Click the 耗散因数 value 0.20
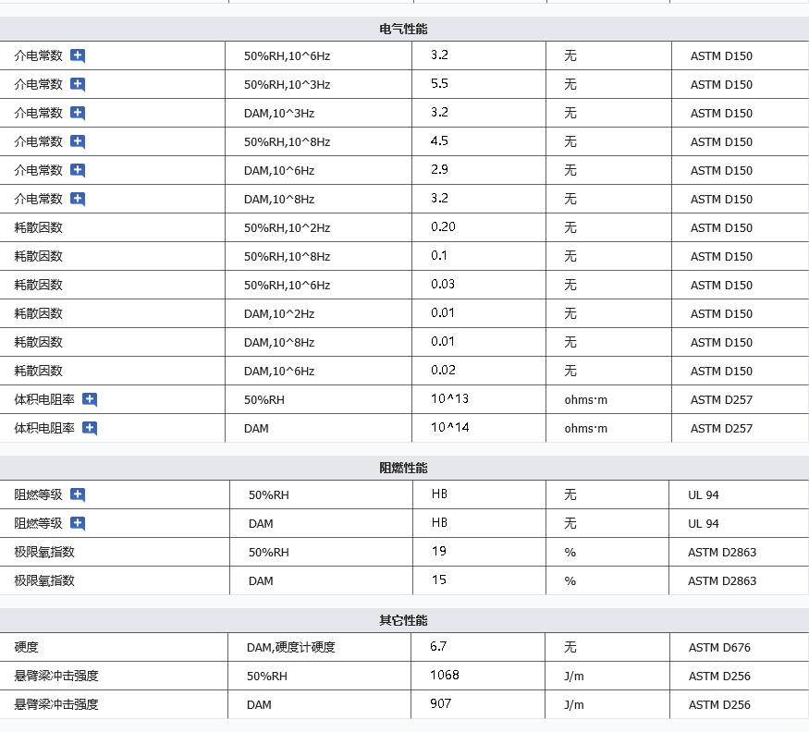The image size is (809, 732). pyautogui.click(x=443, y=226)
